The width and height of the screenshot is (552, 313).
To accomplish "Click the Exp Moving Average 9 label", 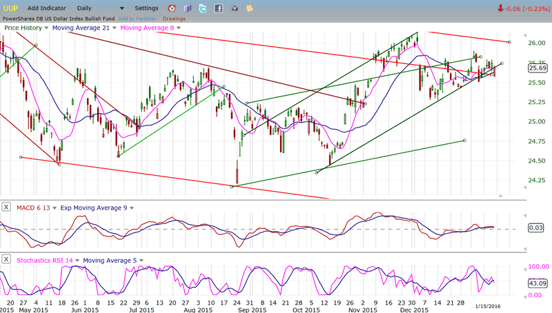I will pos(94,208).
